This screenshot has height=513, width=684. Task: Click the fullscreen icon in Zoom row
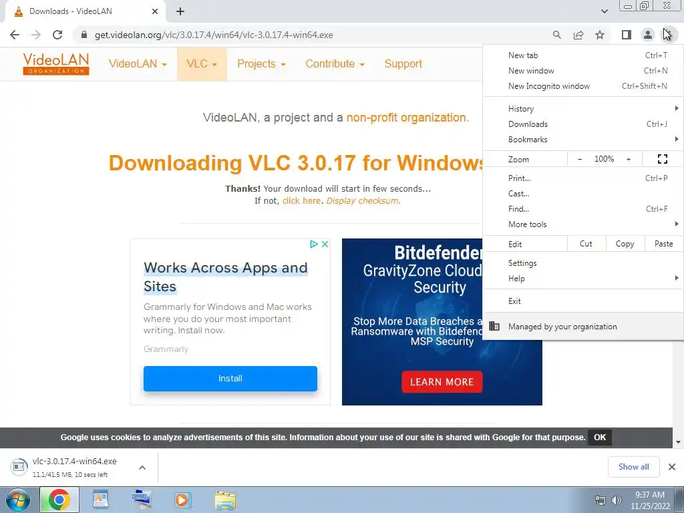tap(662, 159)
